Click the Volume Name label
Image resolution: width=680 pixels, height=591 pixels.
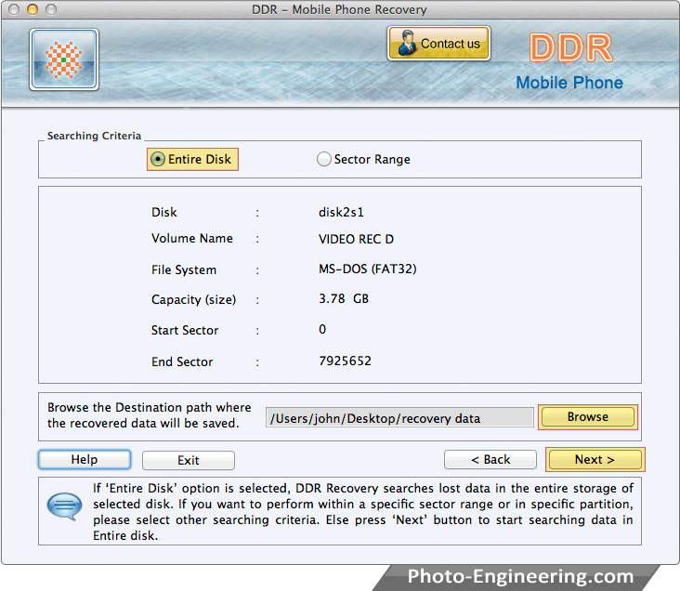tap(192, 238)
